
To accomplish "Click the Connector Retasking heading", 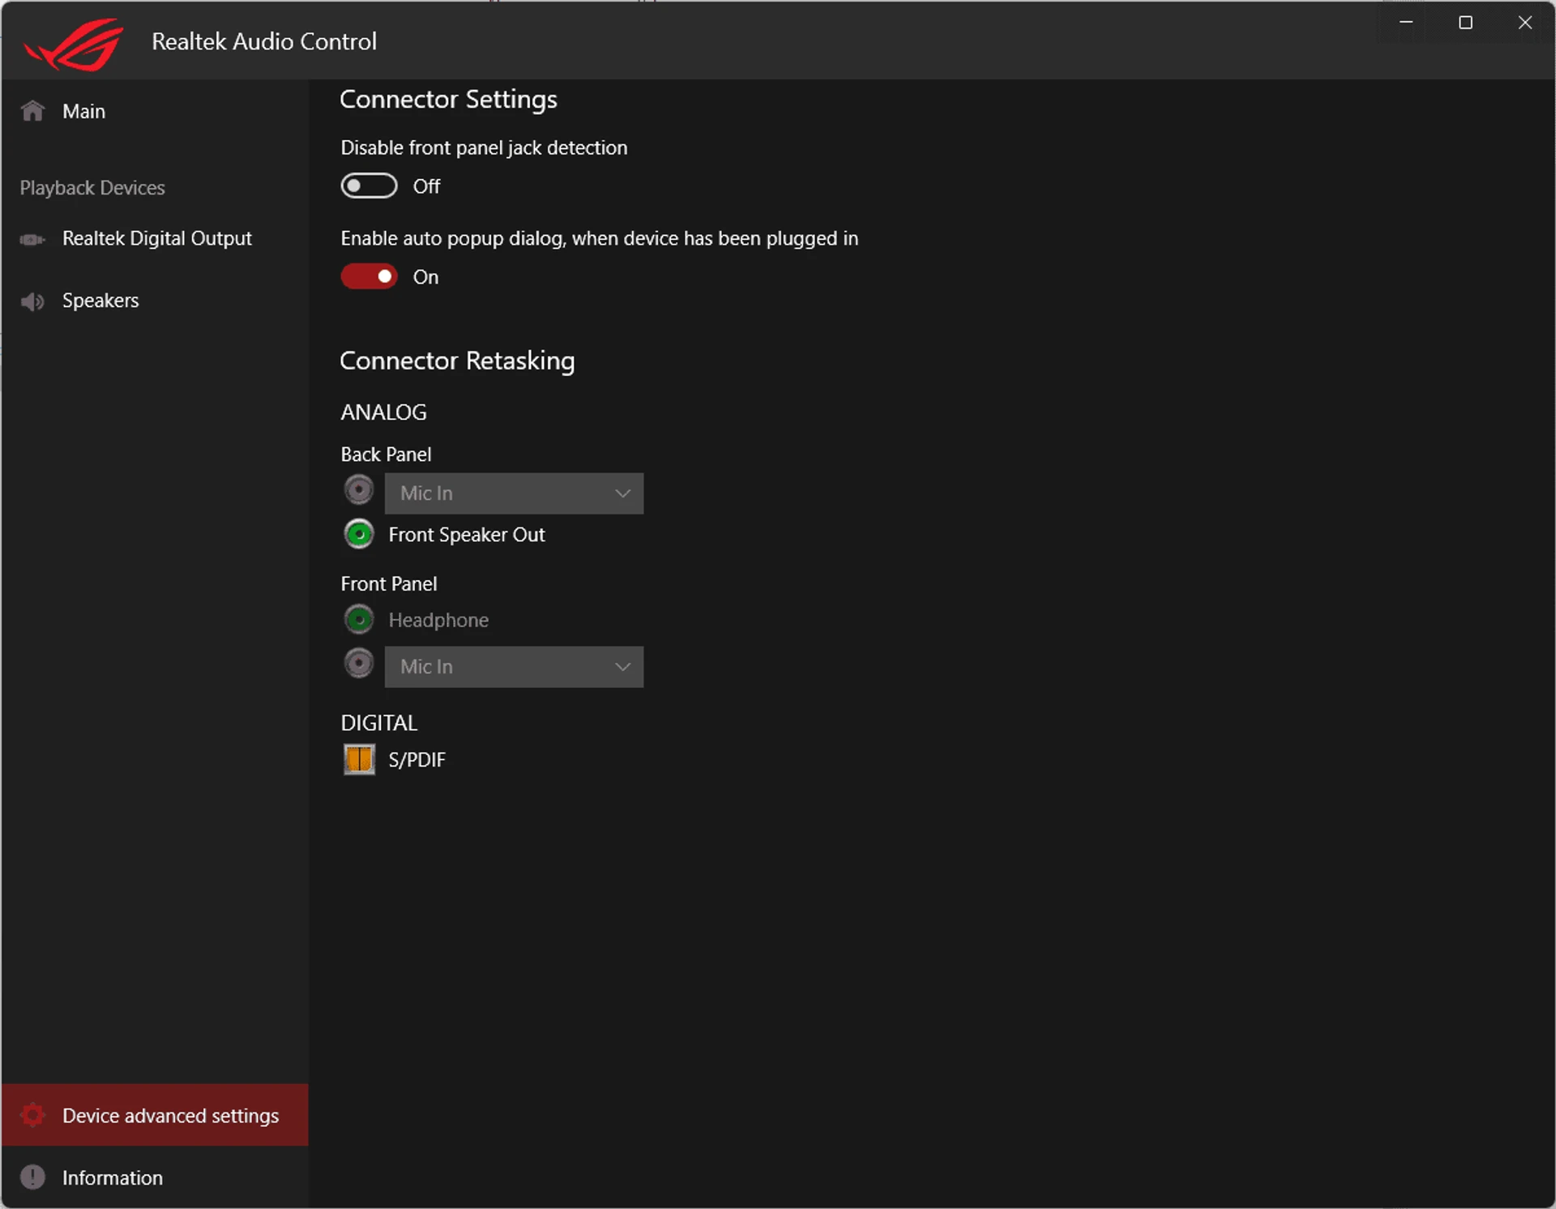I will [x=457, y=361].
